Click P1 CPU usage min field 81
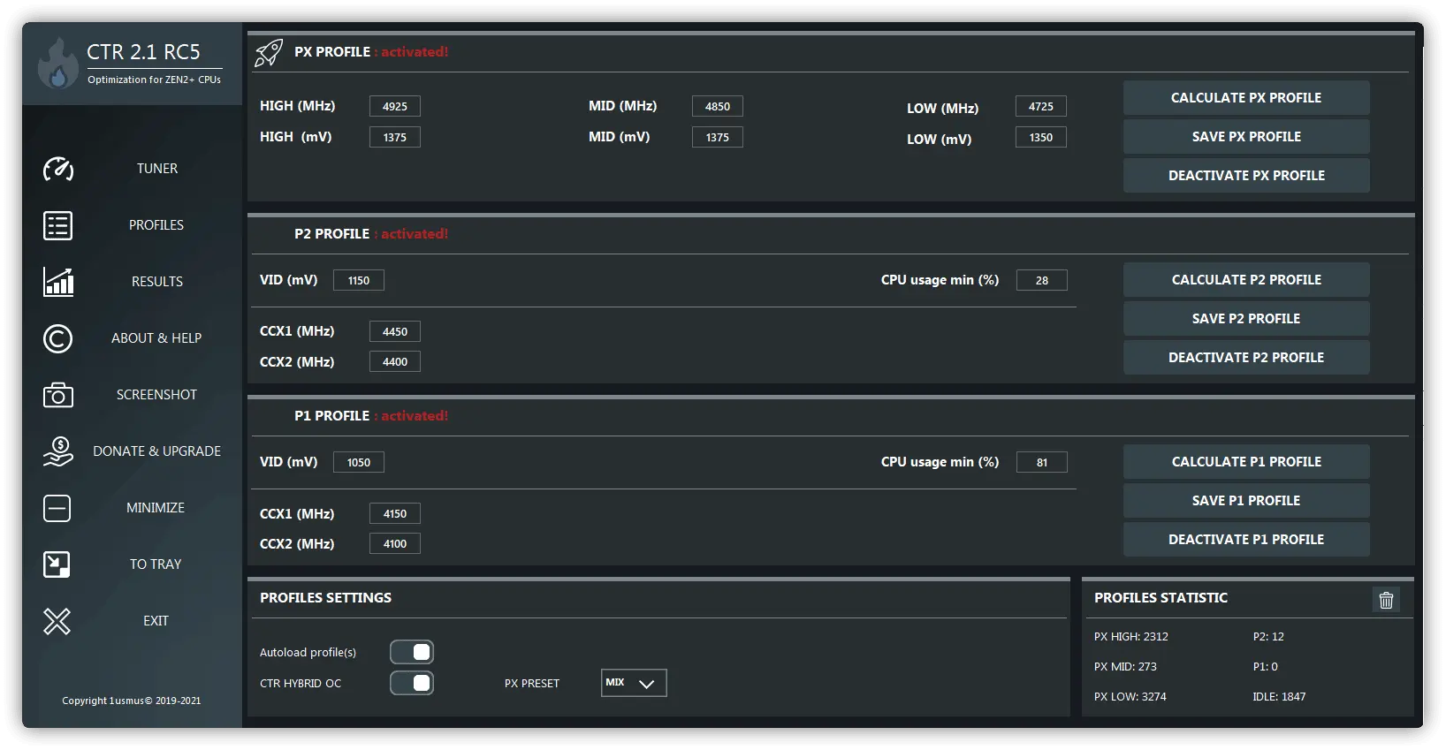Screen dimensions: 1446x750 [1042, 462]
